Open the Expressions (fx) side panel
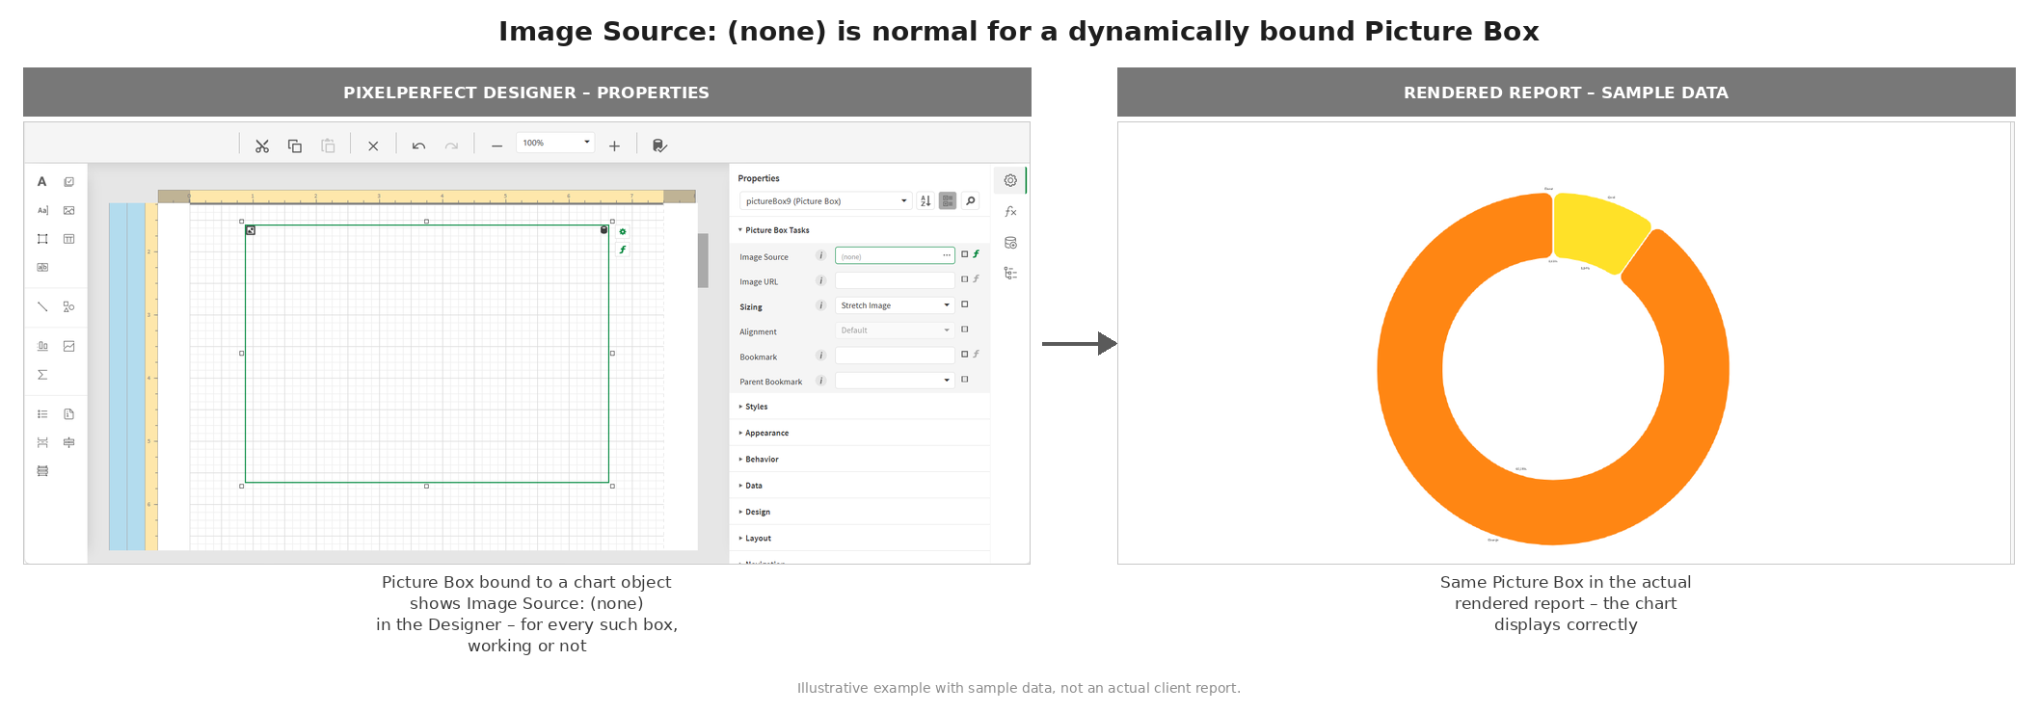This screenshot has width=2038, height=713. 1010,211
